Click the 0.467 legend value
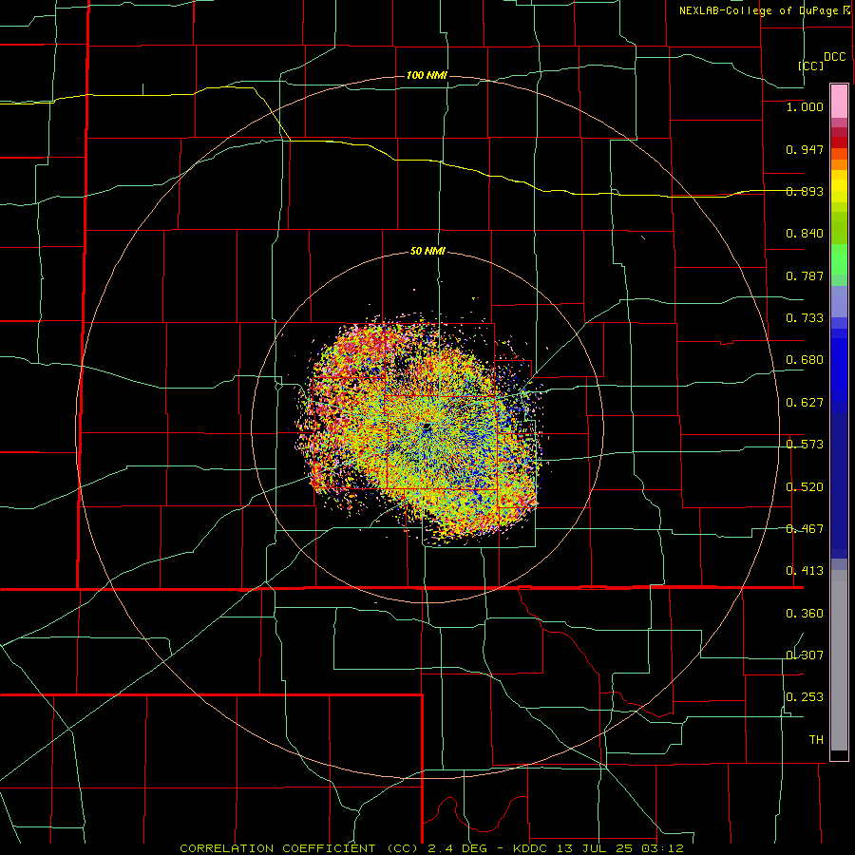Screen dimensions: 855x855 pyautogui.click(x=805, y=529)
